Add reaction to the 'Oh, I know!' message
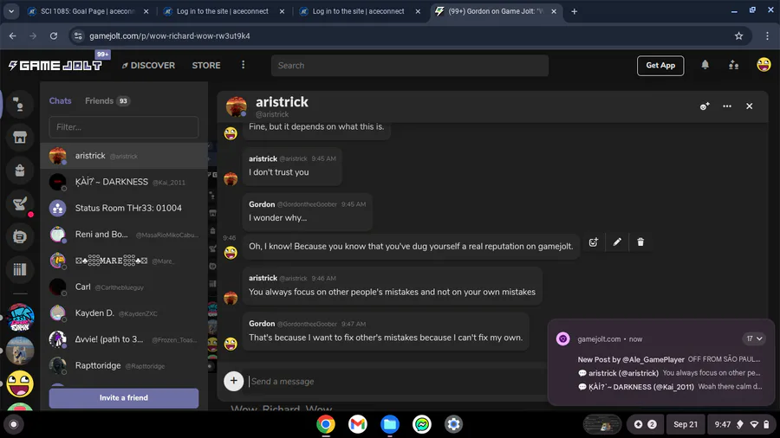Viewport: 780px width, 438px height. [594, 242]
